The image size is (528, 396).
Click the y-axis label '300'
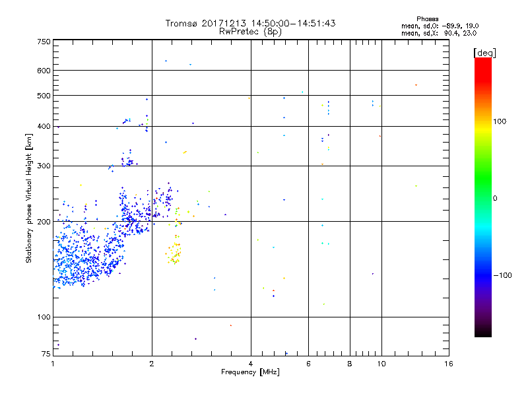pyautogui.click(x=44, y=166)
